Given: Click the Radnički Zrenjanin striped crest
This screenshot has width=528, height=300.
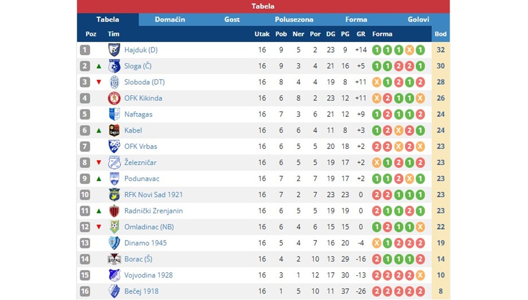Looking at the screenshot, I should [x=114, y=211].
